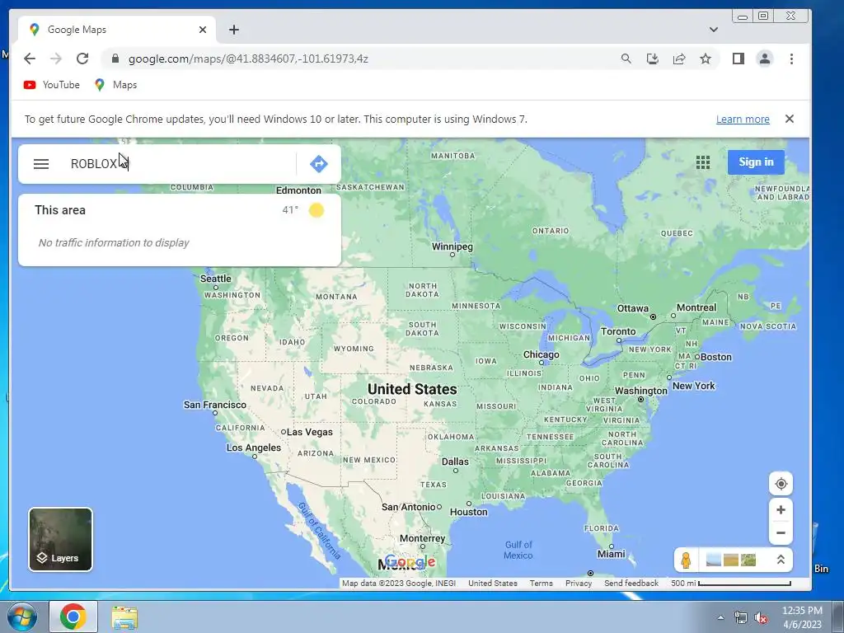Click Dallas on the map
Image resolution: width=844 pixels, height=633 pixels.
pyautogui.click(x=455, y=462)
